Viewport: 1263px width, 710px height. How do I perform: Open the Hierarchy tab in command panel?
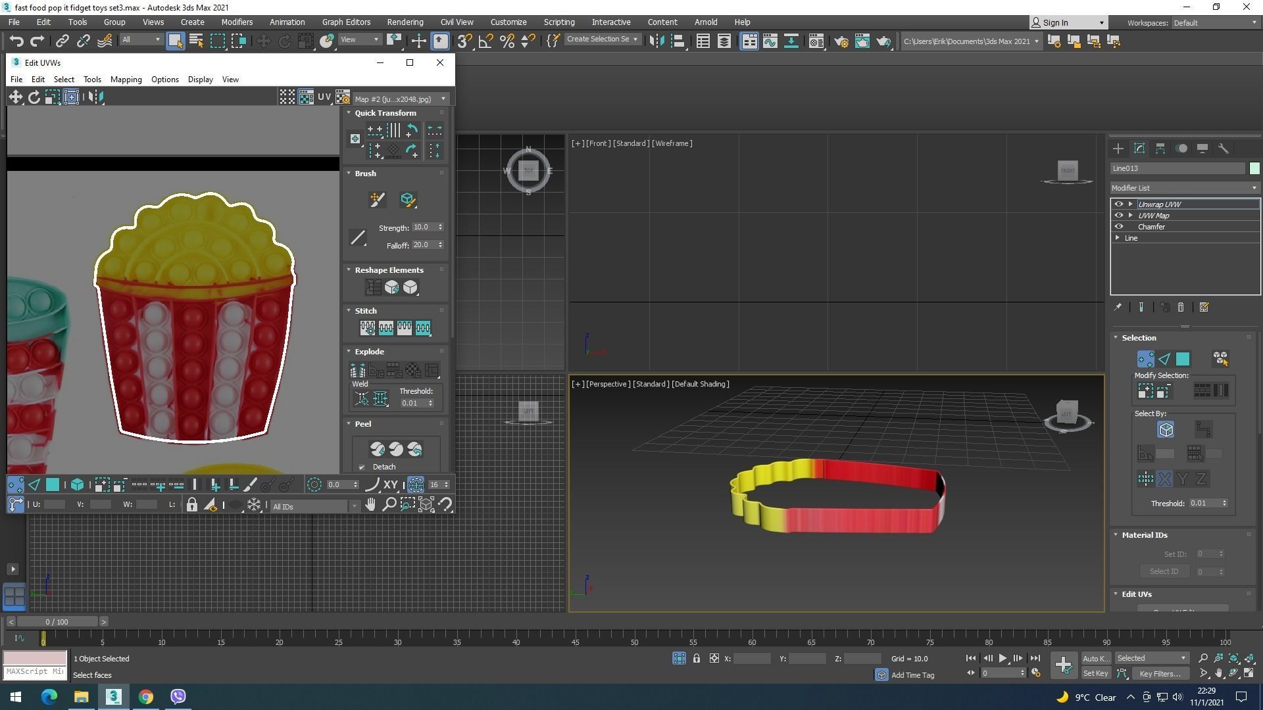pyautogui.click(x=1160, y=149)
